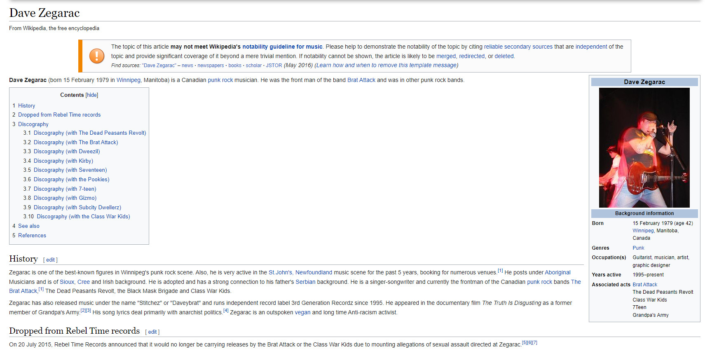
Task: Open Punk genre link in infobox
Action: click(x=638, y=248)
